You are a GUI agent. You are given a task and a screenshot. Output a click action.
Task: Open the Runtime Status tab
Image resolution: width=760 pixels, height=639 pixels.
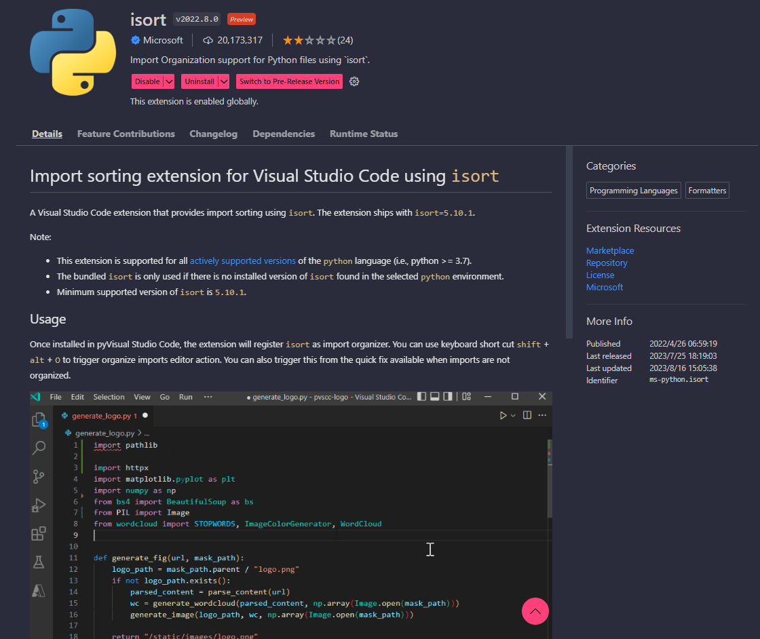pos(364,134)
